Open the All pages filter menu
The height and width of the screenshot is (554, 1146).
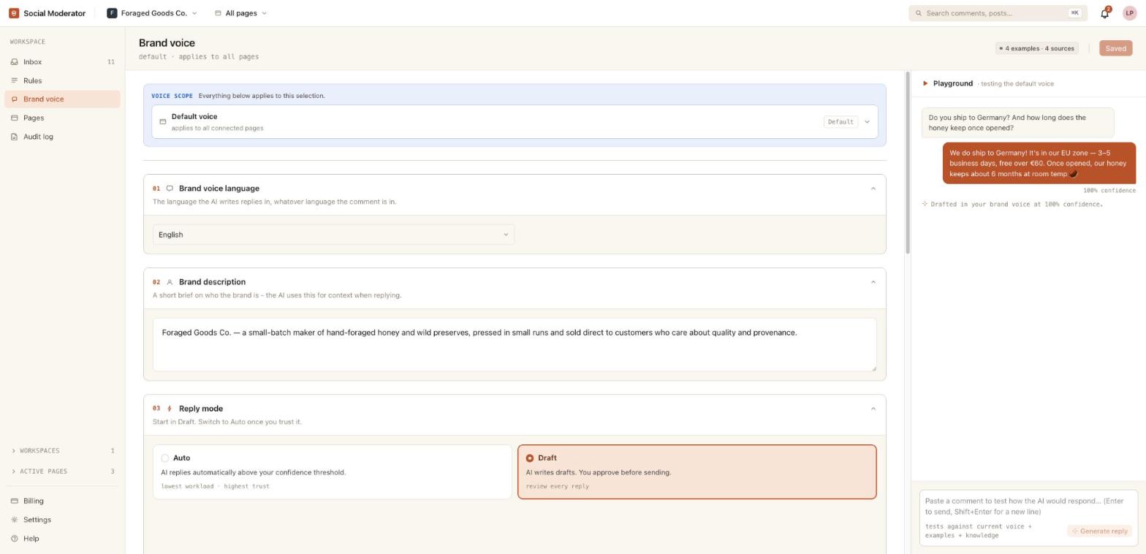point(240,13)
